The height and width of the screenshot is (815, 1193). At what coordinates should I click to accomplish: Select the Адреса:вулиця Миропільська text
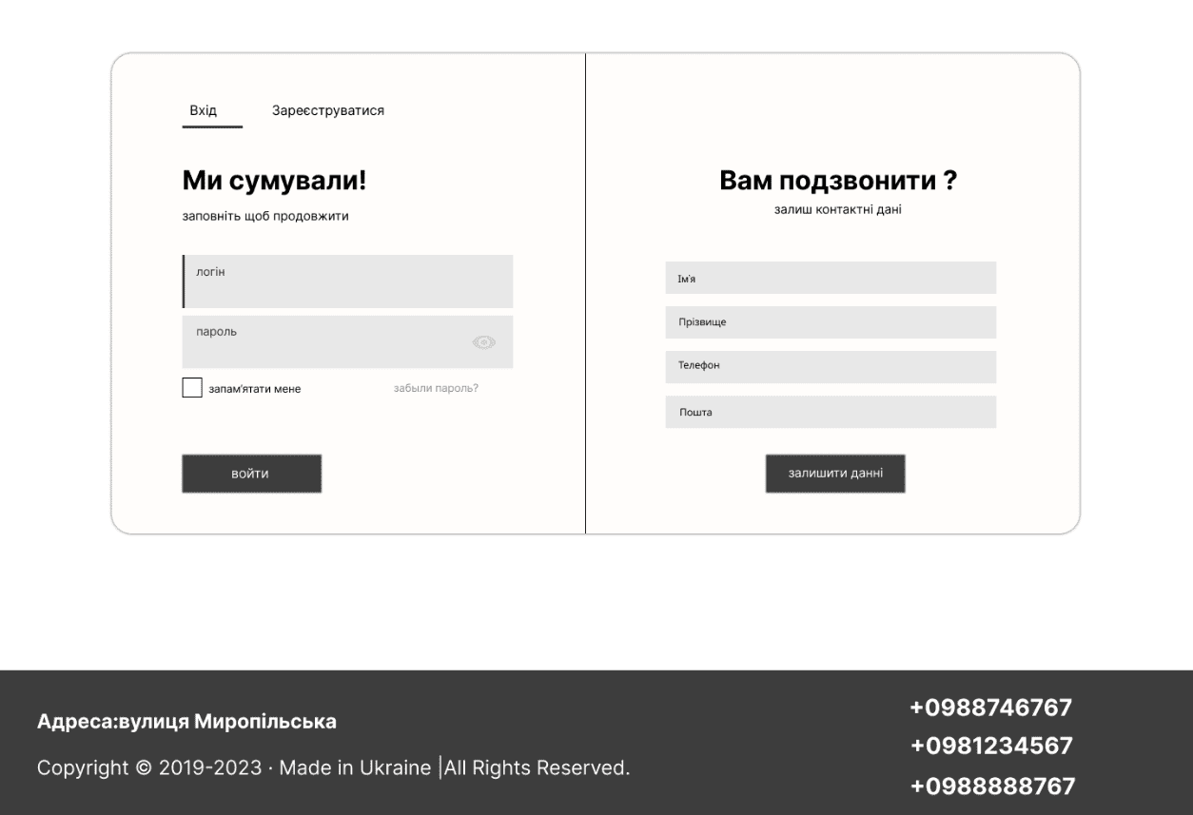pyautogui.click(x=186, y=722)
